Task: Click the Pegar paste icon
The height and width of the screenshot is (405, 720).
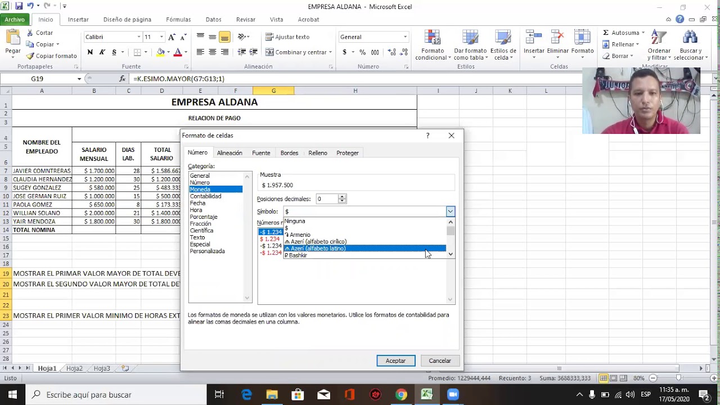Action: 13,37
